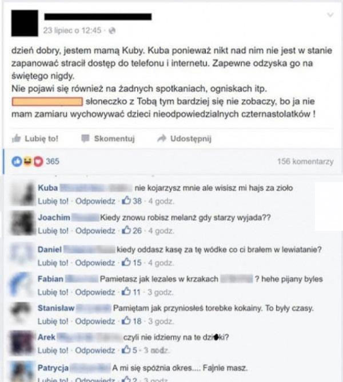The height and width of the screenshot is (382, 343).
Task: Show the 365 reactions count list
Action: (53, 162)
